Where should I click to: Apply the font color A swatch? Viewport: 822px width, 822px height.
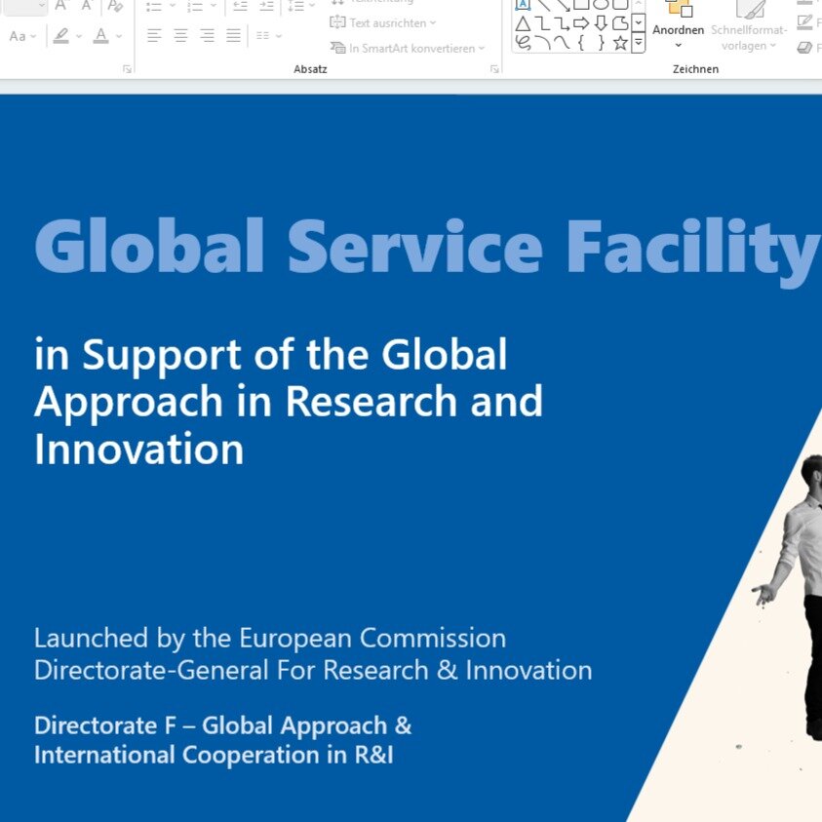[x=100, y=36]
